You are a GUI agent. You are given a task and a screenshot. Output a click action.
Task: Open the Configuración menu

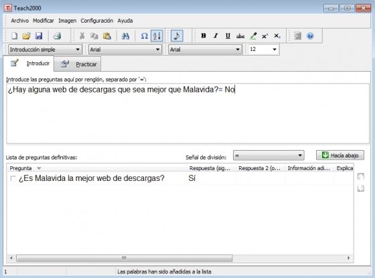point(97,21)
